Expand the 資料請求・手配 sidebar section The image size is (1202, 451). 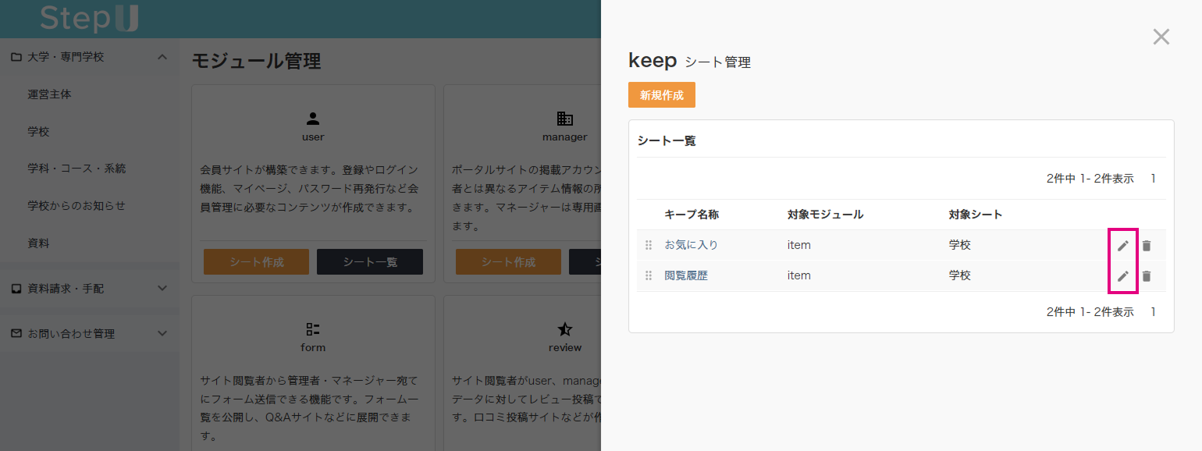point(162,289)
